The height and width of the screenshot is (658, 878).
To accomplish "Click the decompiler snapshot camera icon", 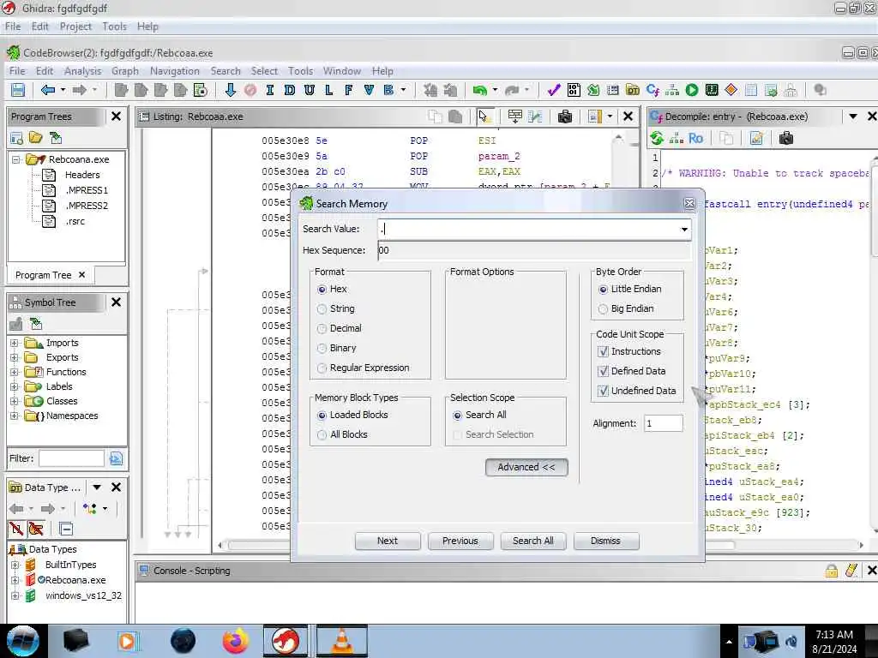I will coord(786,138).
